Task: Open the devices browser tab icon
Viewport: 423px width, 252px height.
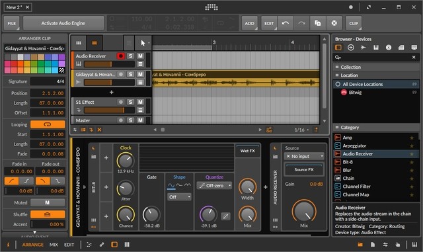Action: [x=338, y=48]
